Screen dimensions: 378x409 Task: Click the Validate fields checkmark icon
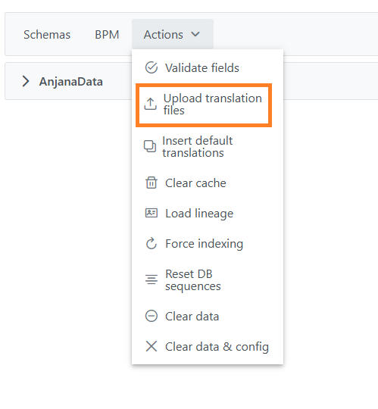pos(152,67)
